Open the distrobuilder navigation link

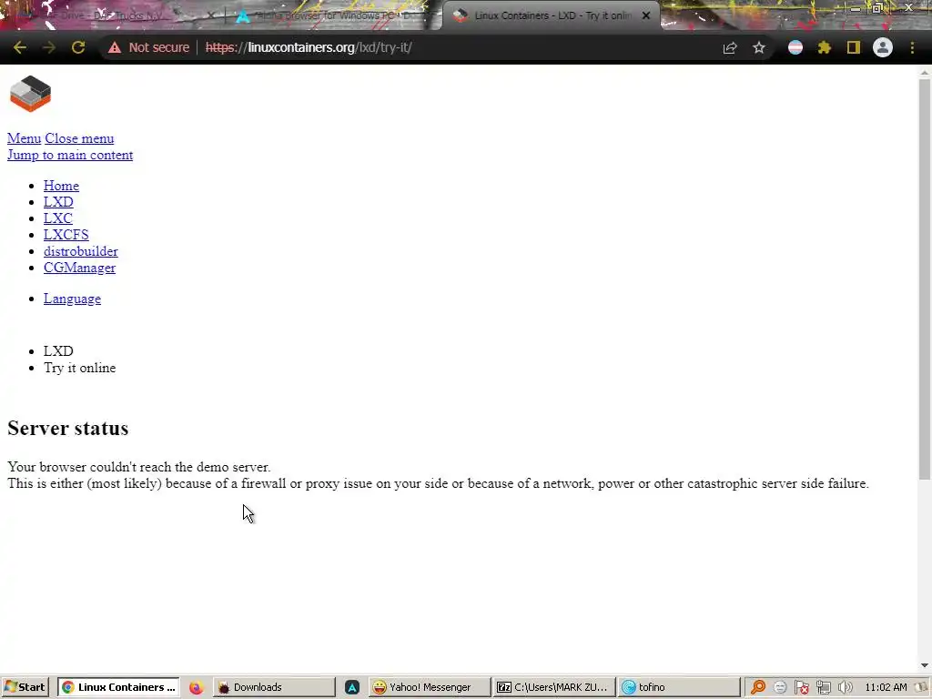click(x=81, y=251)
